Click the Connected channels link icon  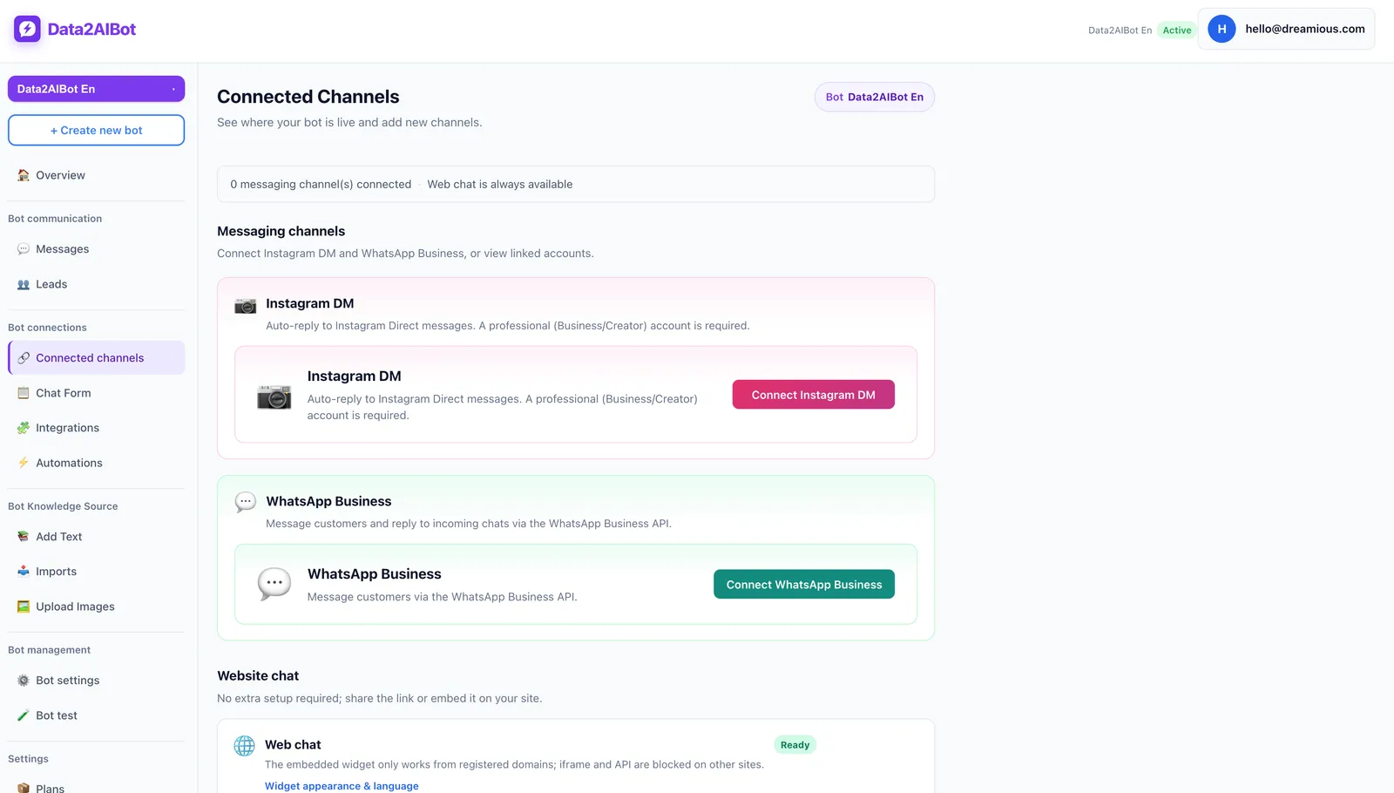[x=24, y=358]
